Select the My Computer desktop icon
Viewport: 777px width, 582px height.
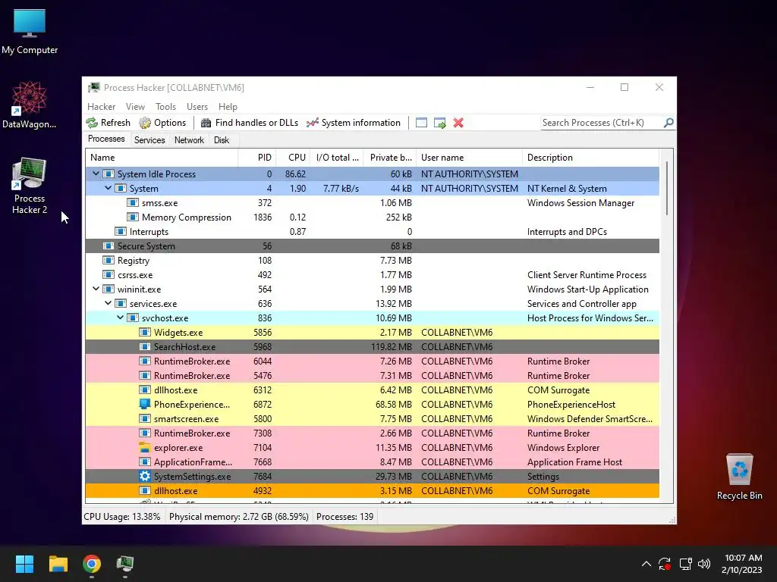pos(30,32)
